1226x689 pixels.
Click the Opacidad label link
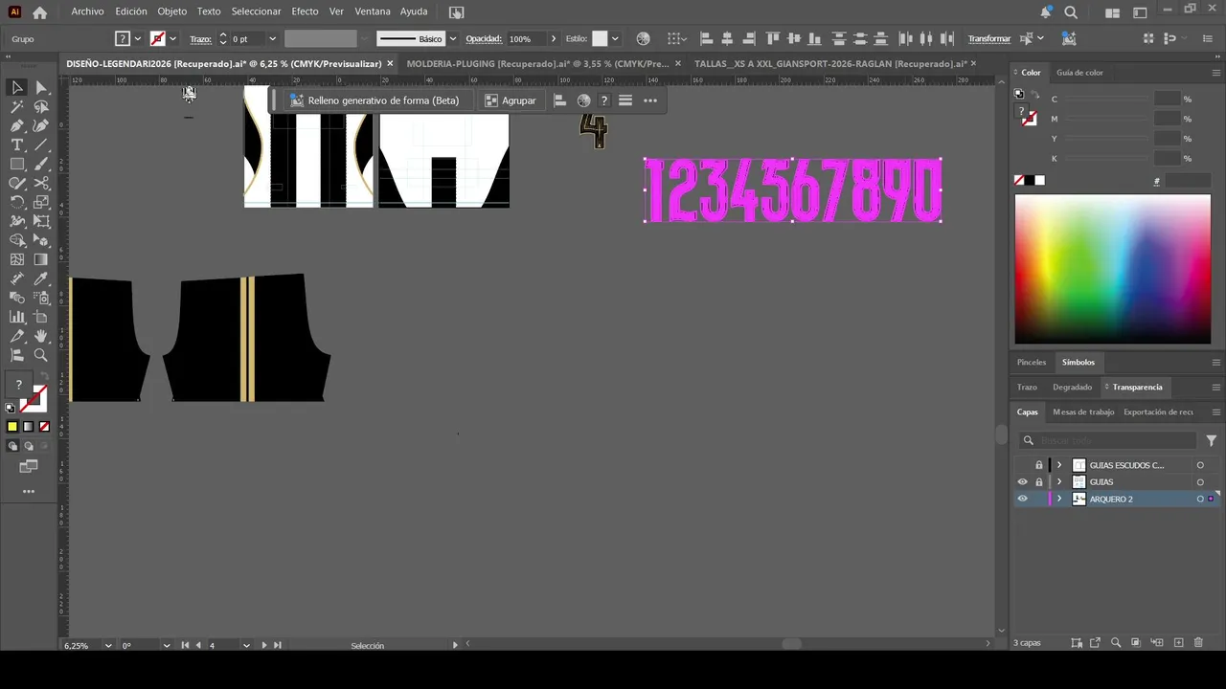coord(484,39)
